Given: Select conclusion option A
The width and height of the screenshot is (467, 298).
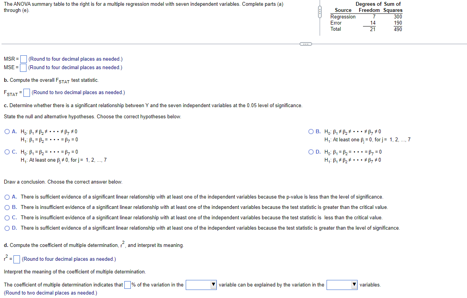Looking at the screenshot, I should (x=7, y=197).
